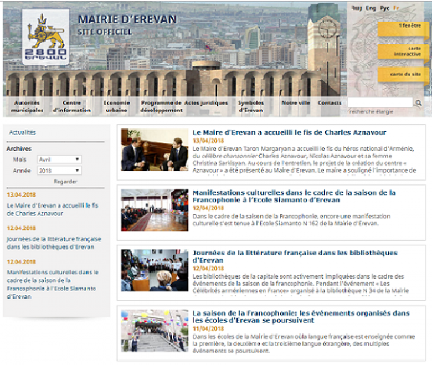Click inside the site search field
This screenshot has height=365, width=432.
pos(380,103)
